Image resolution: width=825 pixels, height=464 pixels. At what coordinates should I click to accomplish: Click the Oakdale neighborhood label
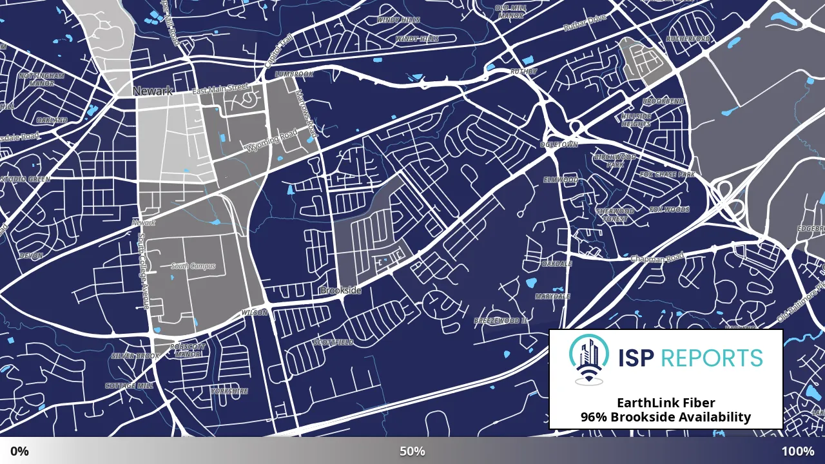point(557,264)
